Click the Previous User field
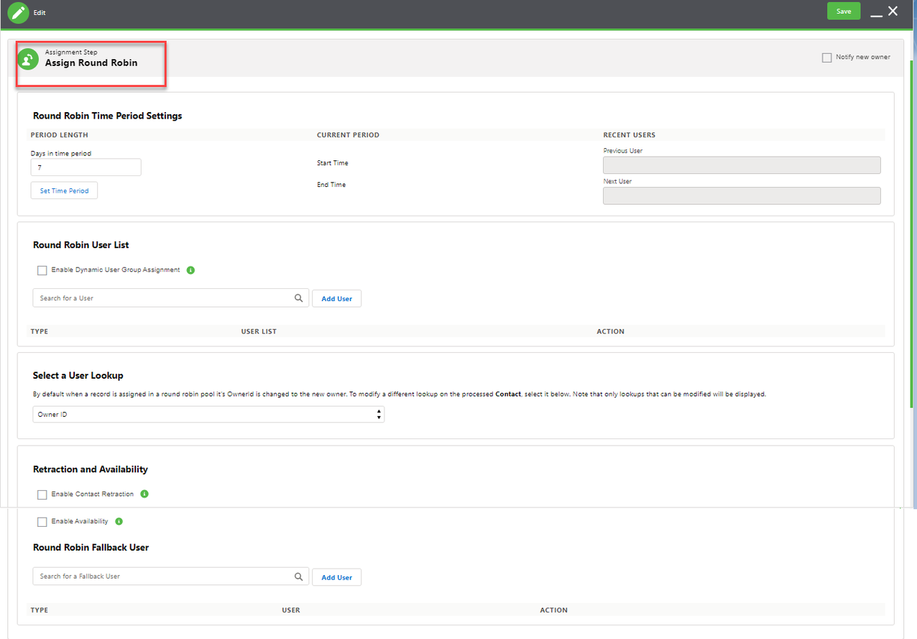The width and height of the screenshot is (917, 639). pyautogui.click(x=742, y=165)
